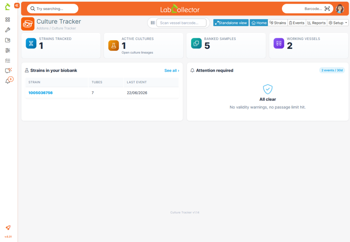This screenshot has width=350, height=242.
Task: Focus the Scan vessel barcode field
Action: (x=181, y=23)
